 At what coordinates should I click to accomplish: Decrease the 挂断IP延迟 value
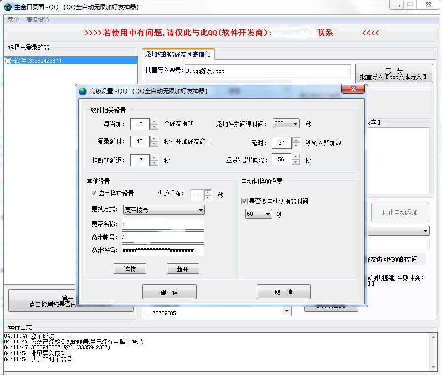154,163
